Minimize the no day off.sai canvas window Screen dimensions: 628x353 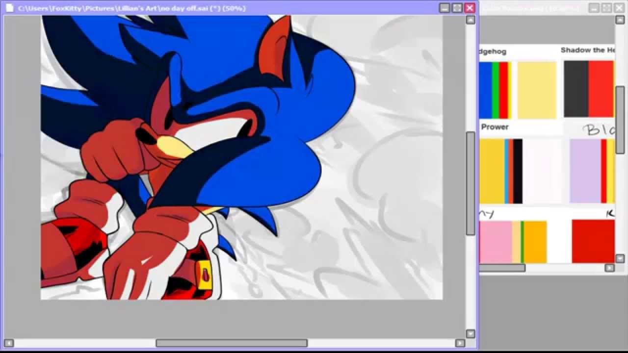[x=445, y=8]
